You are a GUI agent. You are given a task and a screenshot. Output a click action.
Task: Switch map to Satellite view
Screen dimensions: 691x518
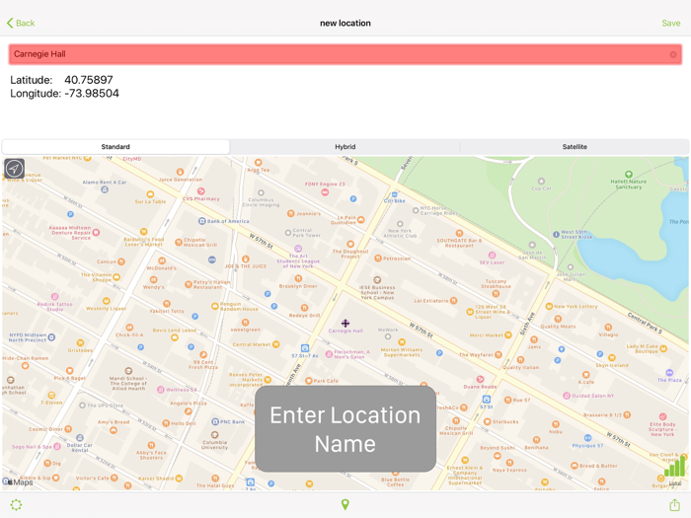tap(575, 147)
